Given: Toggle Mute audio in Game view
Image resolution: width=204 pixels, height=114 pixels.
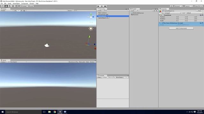Looking at the screenshot, I should tap(82, 62).
